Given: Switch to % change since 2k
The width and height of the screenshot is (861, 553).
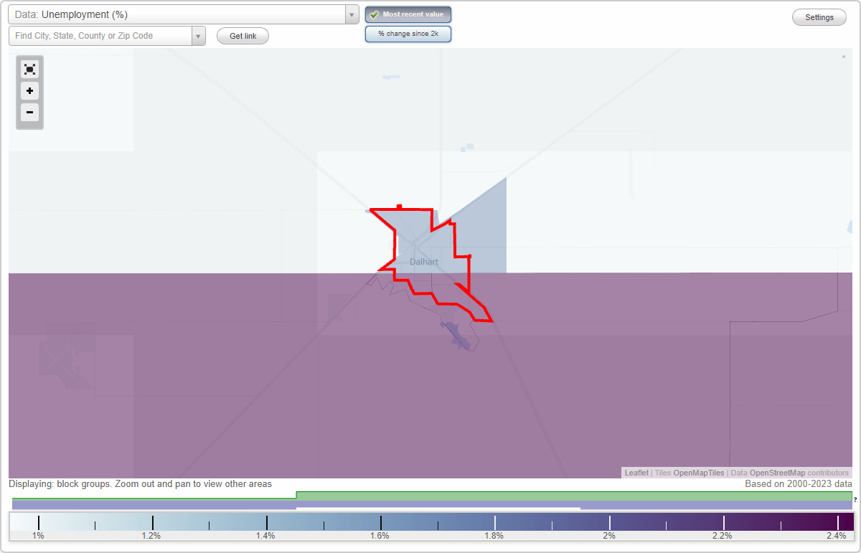Looking at the screenshot, I should point(408,34).
